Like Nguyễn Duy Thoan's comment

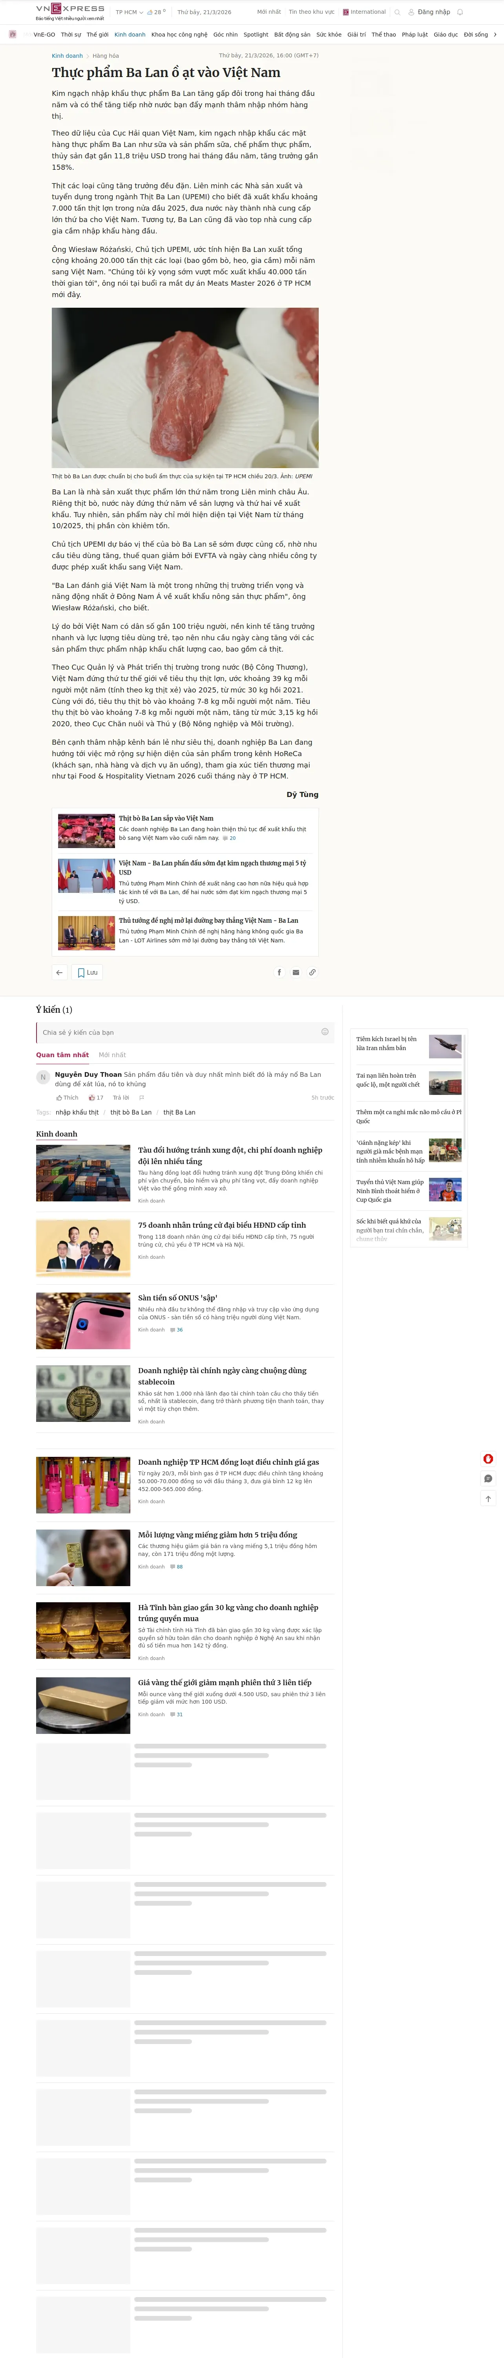67,1098
